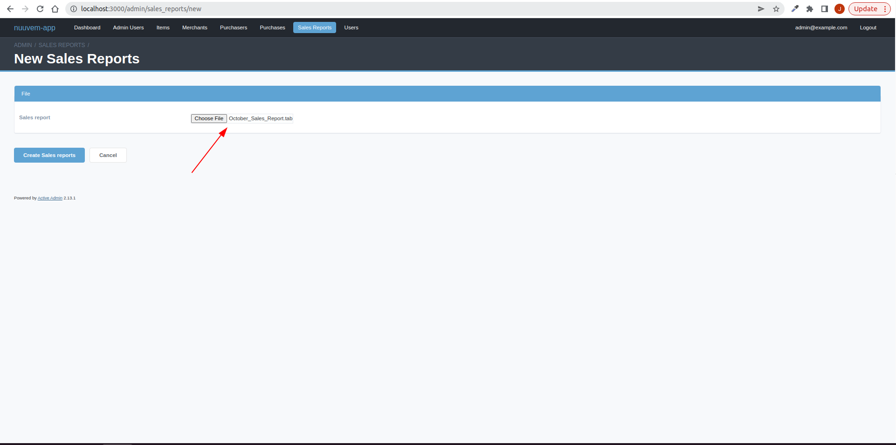
Task: Select the eyedropper color picker extension
Action: tap(795, 9)
